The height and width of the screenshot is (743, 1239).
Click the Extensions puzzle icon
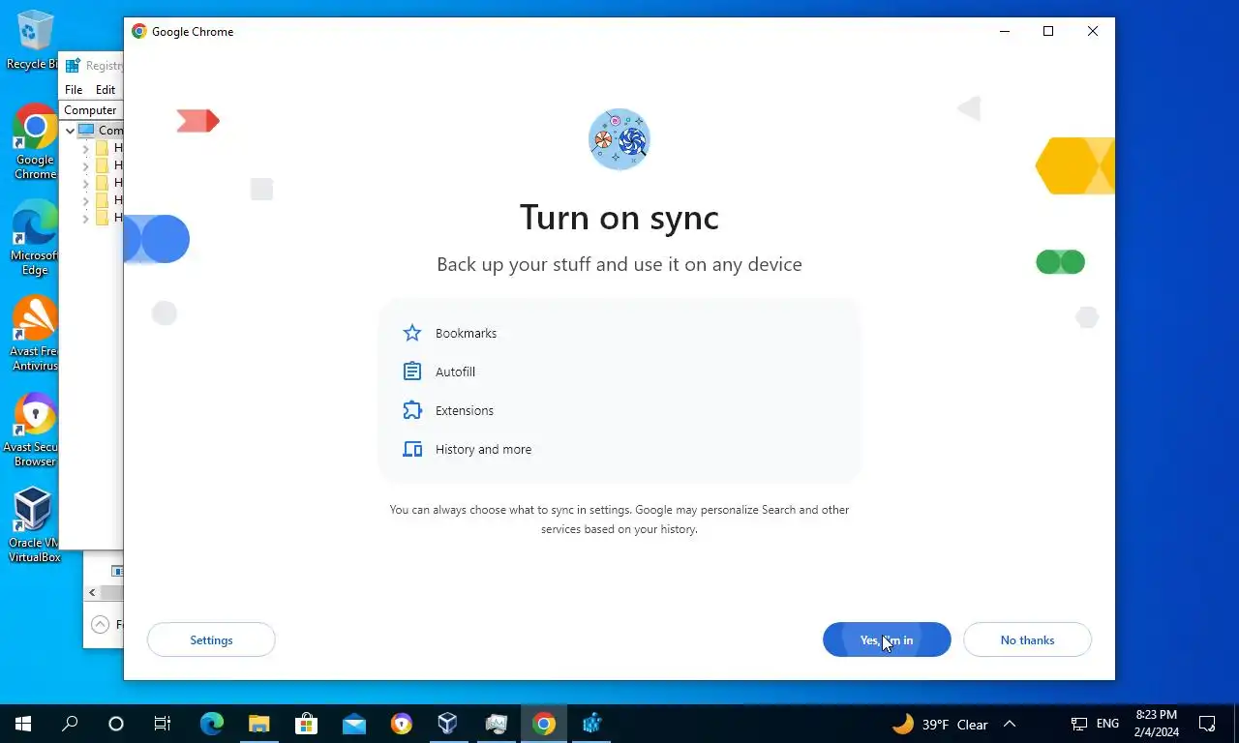(412, 410)
